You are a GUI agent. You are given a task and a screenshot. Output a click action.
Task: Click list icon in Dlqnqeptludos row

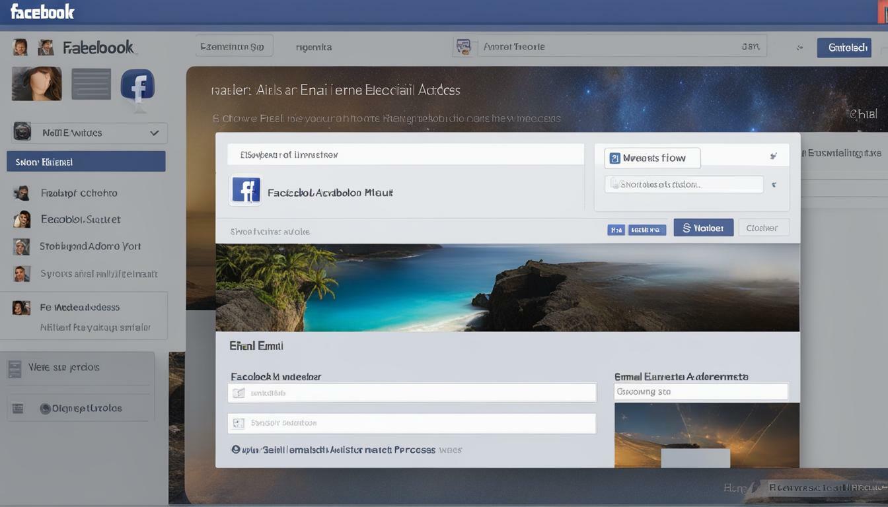click(x=18, y=409)
